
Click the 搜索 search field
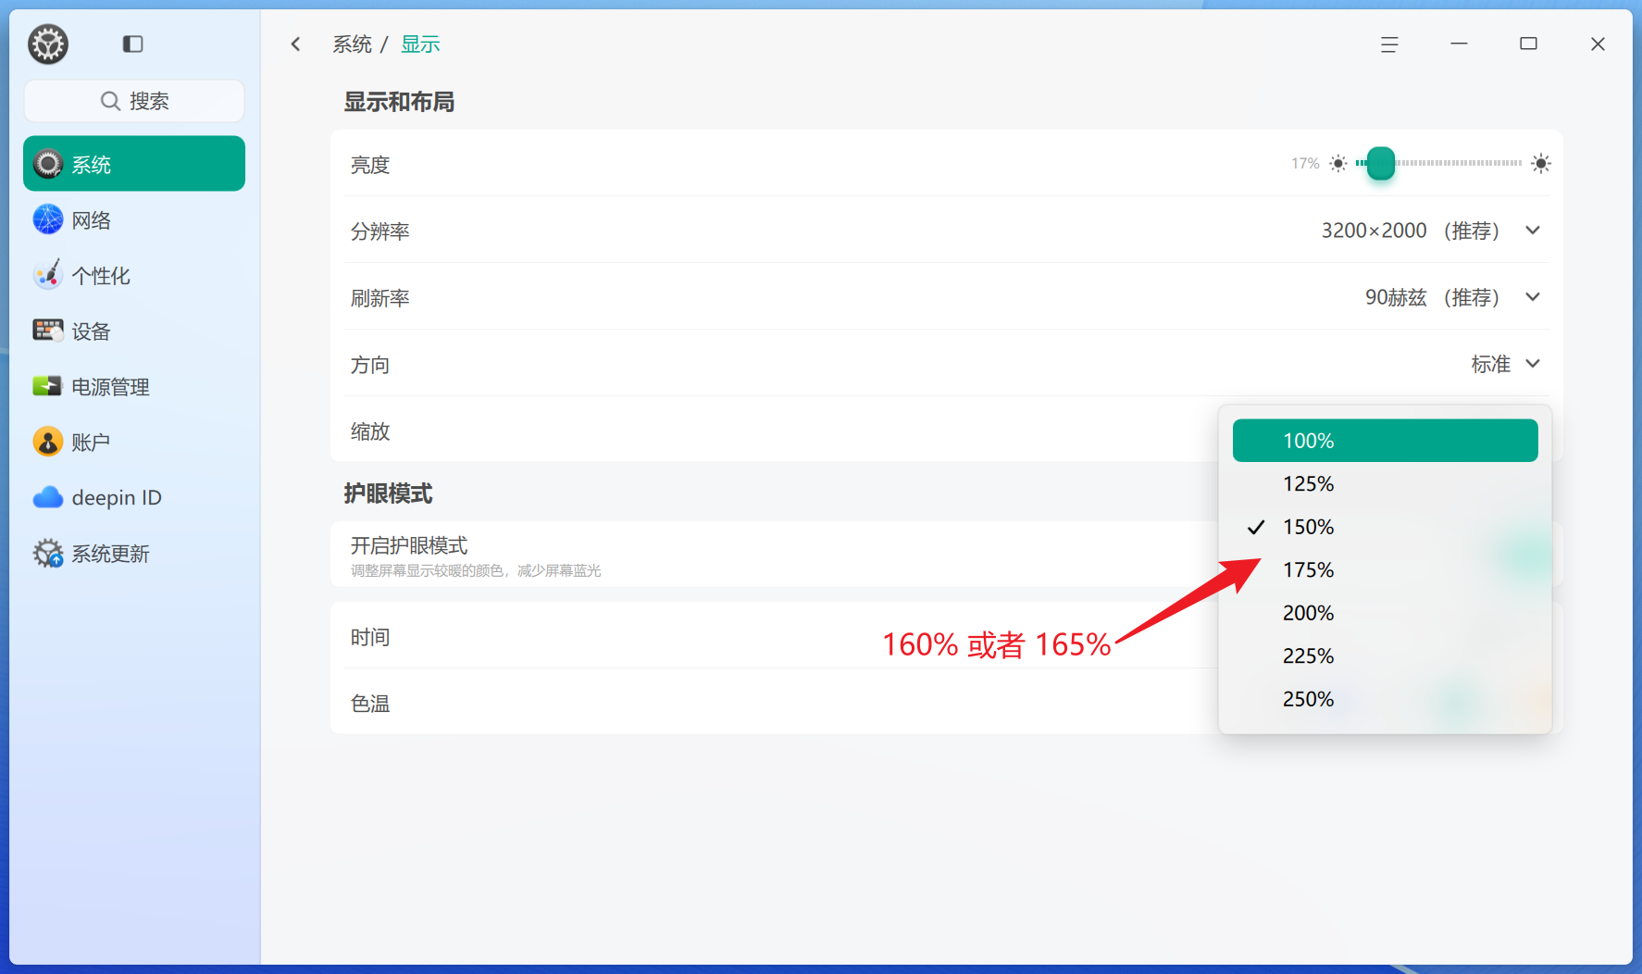tap(134, 101)
